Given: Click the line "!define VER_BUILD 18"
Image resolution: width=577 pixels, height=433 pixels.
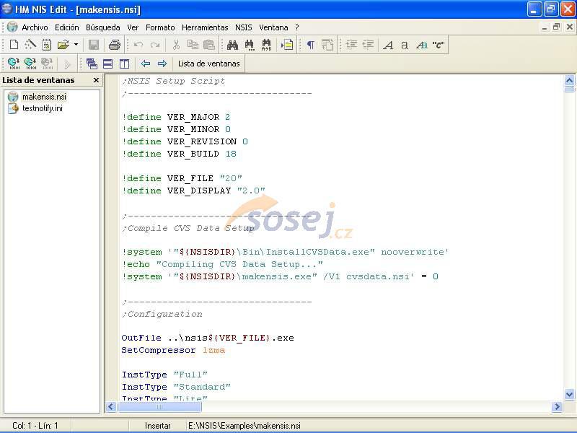Looking at the screenshot, I should coord(179,154).
